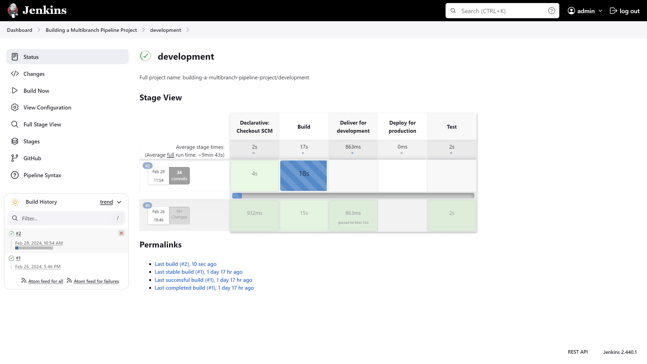Expand the development breadcrumb chevron
This screenshot has width=647, height=364.
[x=188, y=30]
